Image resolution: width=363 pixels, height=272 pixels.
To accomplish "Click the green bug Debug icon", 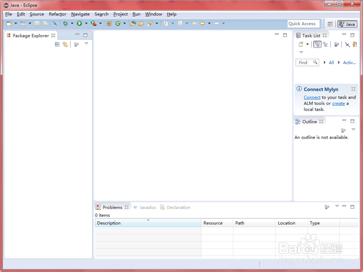I will click(65, 23).
